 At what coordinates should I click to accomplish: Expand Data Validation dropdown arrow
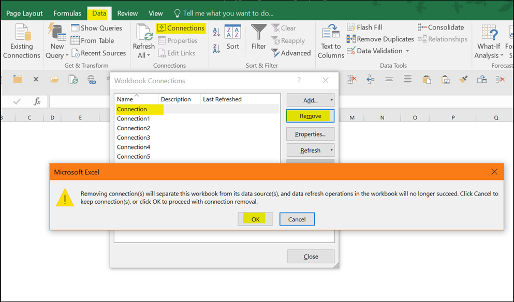(x=407, y=51)
